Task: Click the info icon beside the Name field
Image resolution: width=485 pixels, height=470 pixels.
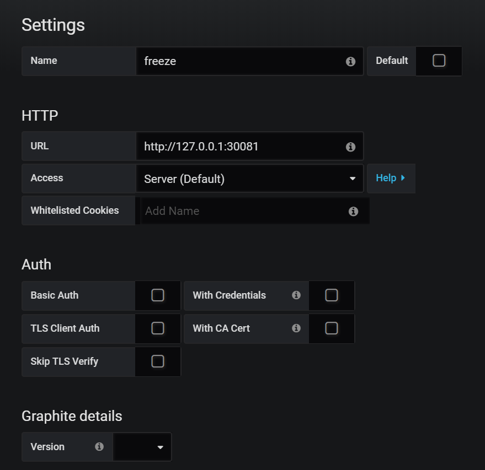Action: coord(350,61)
